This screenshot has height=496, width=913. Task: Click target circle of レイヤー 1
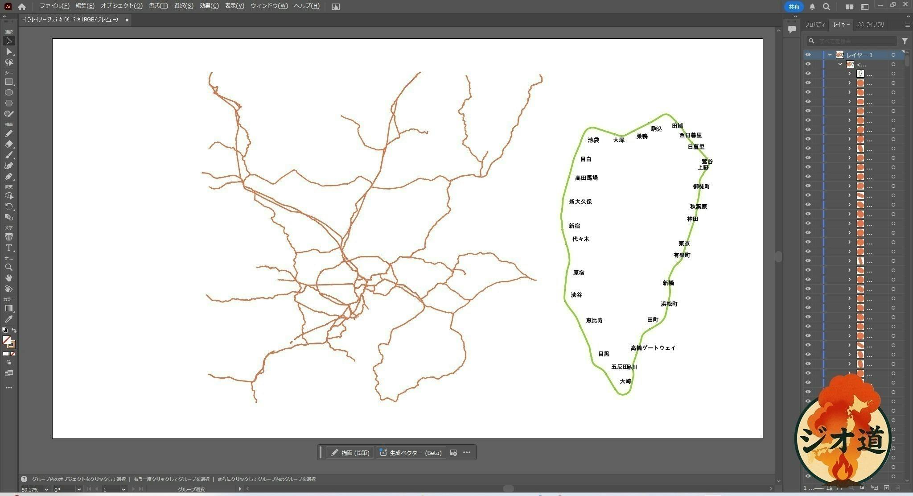tap(893, 55)
